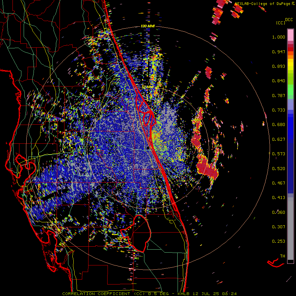296x296 pixels.
Task: Pick the dark red segment of the color bar
Action: point(290,46)
